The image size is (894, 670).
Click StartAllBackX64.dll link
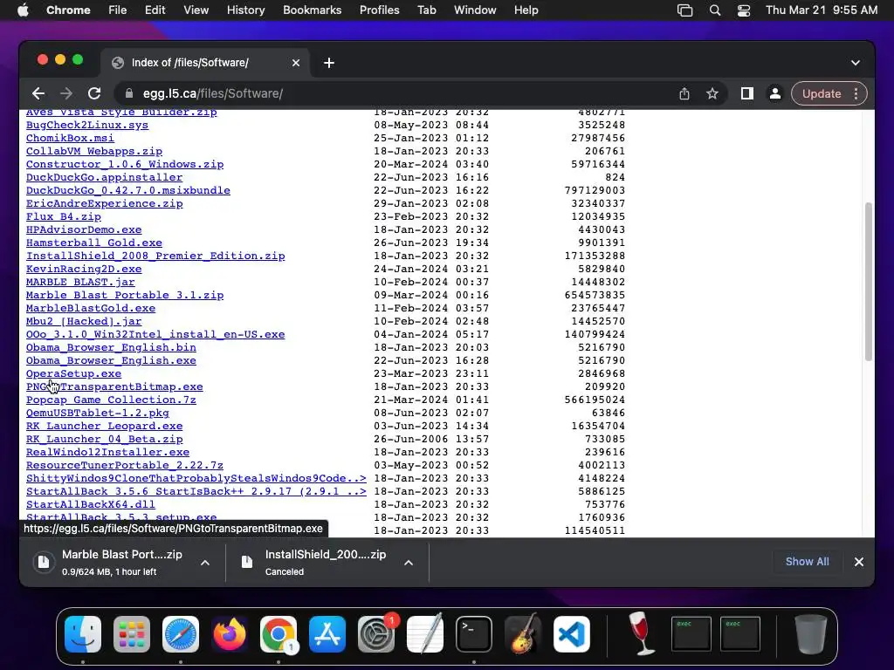pyautogui.click(x=91, y=505)
